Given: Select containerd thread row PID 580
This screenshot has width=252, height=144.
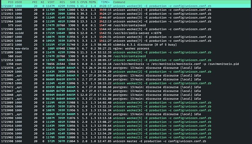Looking at the screenshot, I should click(x=126, y=56).
